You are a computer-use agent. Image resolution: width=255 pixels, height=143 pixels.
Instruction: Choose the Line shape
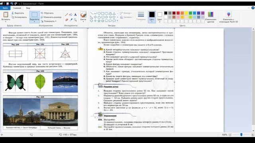(x=92, y=13)
